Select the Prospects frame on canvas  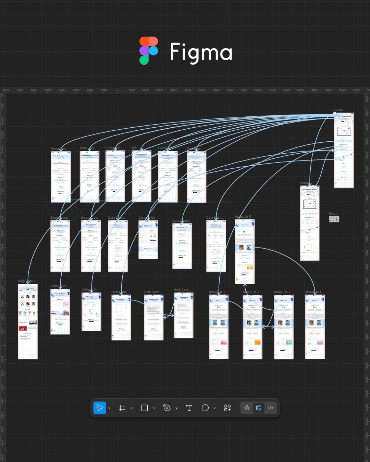[61, 177]
